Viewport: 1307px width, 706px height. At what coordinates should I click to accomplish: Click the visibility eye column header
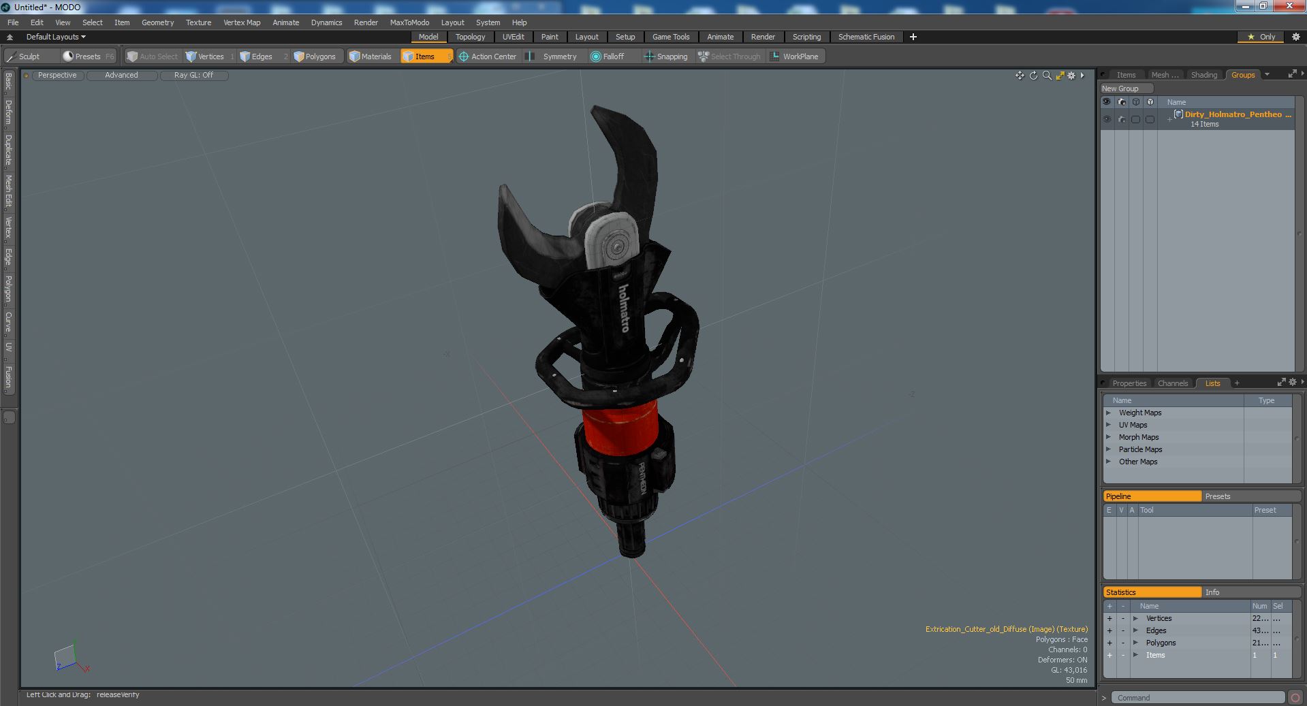[x=1107, y=102]
